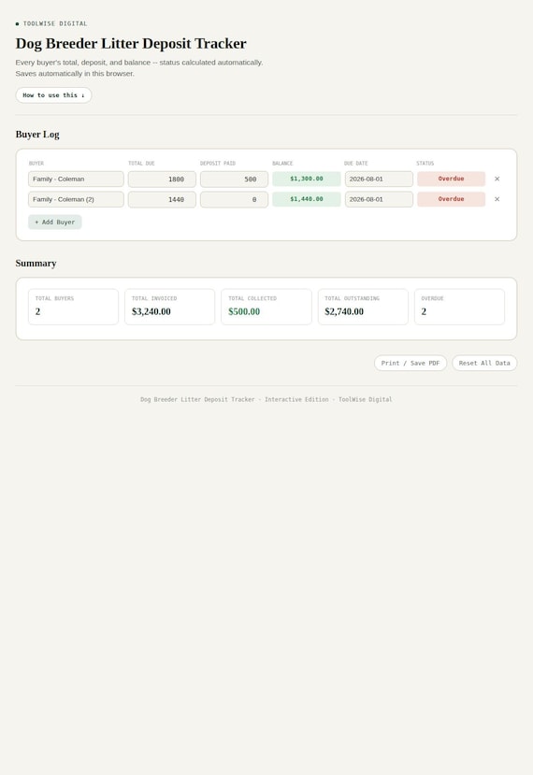Screen dimensions: 533x775
Task: Remove the Family - Coleman row with X
Action: 497,179
